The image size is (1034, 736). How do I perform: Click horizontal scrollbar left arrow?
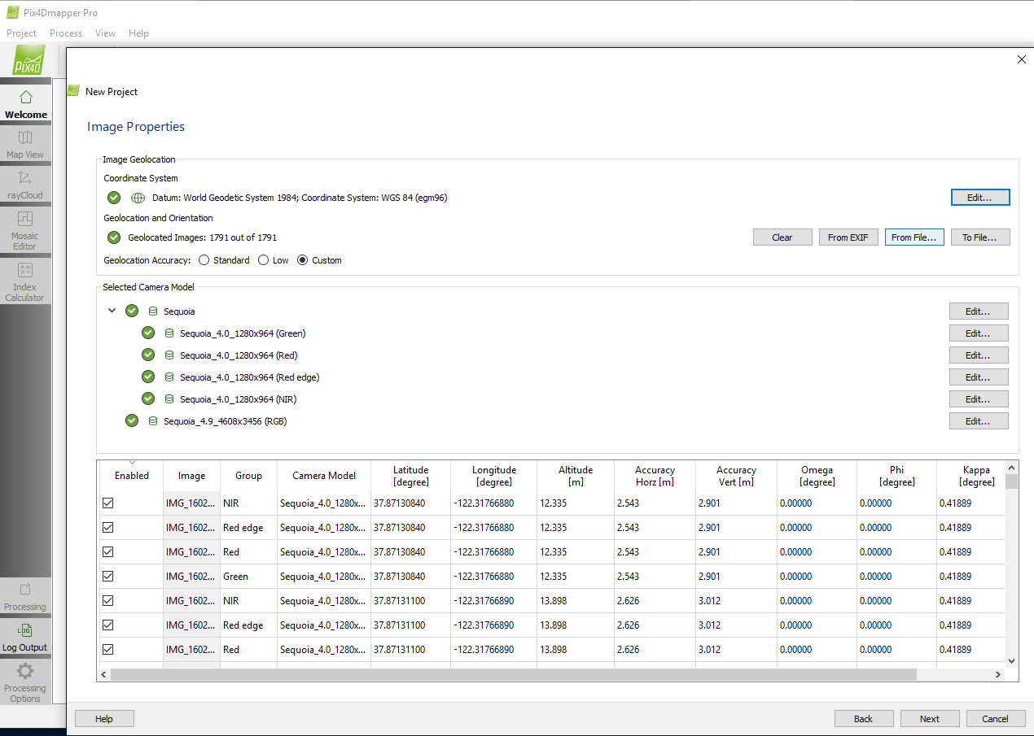(104, 675)
